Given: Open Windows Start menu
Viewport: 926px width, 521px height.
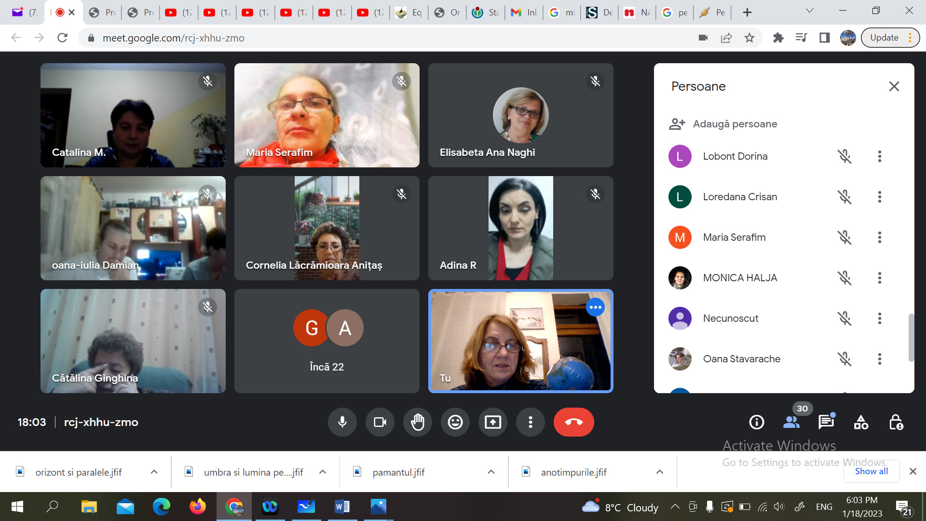Looking at the screenshot, I should (17, 507).
